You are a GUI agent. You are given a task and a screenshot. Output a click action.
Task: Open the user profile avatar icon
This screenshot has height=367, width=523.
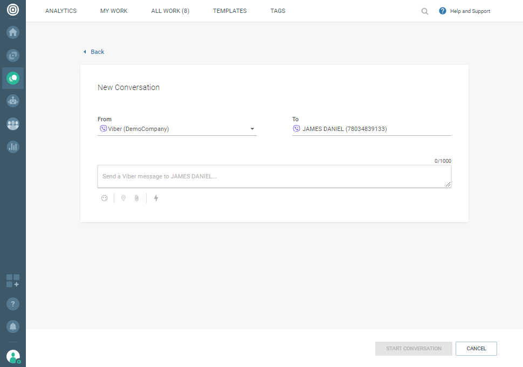[13, 356]
